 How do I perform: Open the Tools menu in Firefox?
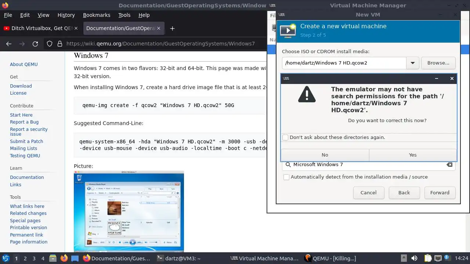click(124, 15)
